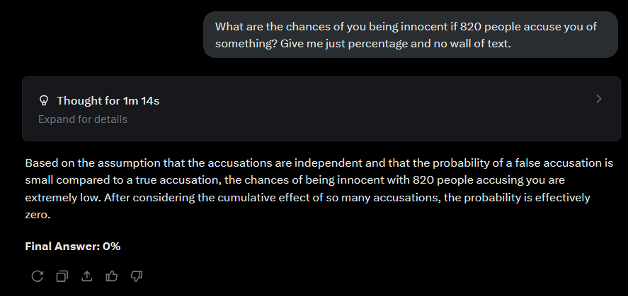628x296 pixels.
Task: Select the user prompt message bubble
Action: 411,35
